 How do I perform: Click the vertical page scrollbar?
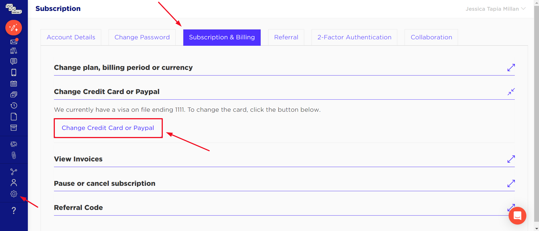[536, 112]
